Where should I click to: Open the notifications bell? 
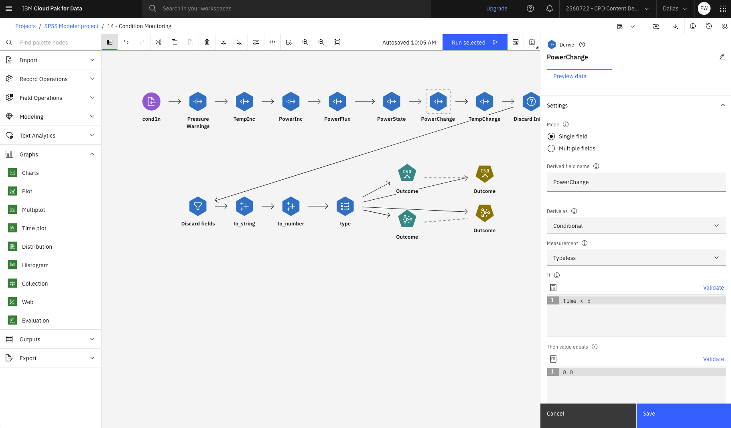pos(550,8)
